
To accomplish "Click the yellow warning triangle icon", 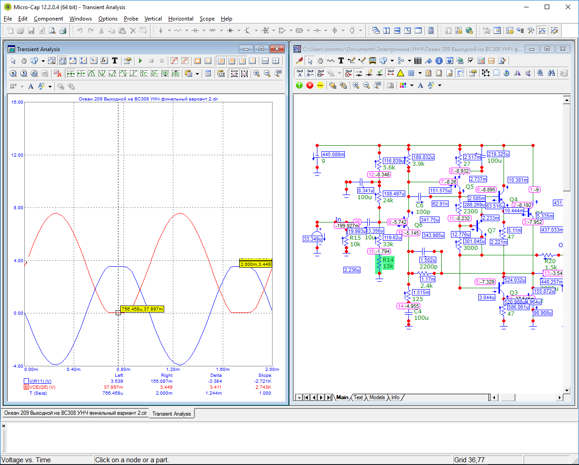I will tap(401, 73).
